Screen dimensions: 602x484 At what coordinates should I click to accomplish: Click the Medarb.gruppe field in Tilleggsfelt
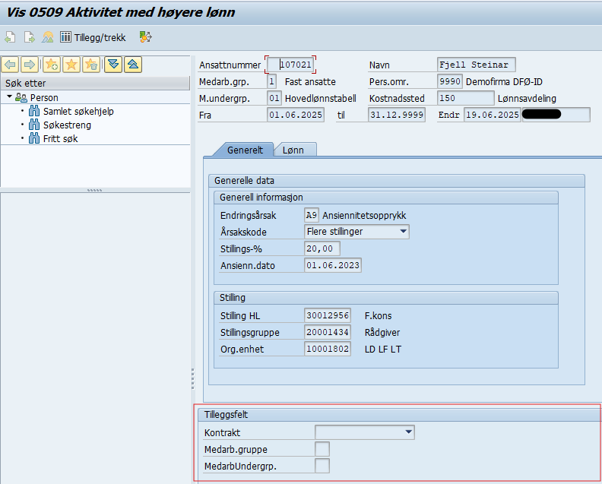point(322,449)
